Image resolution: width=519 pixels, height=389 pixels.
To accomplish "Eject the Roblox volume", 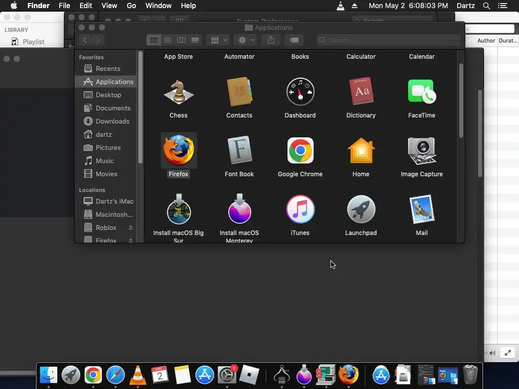I will pyautogui.click(x=131, y=227).
